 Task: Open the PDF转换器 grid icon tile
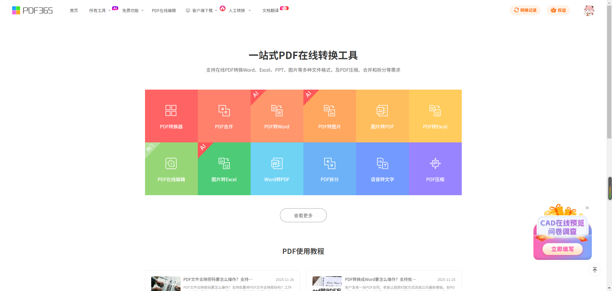coord(171,111)
